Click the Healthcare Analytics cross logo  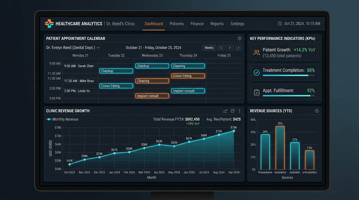click(x=49, y=23)
